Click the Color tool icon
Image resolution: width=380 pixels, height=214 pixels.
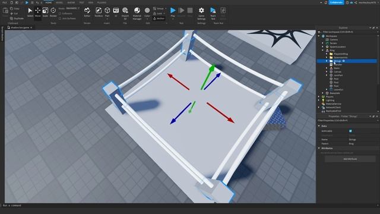[x=147, y=11]
